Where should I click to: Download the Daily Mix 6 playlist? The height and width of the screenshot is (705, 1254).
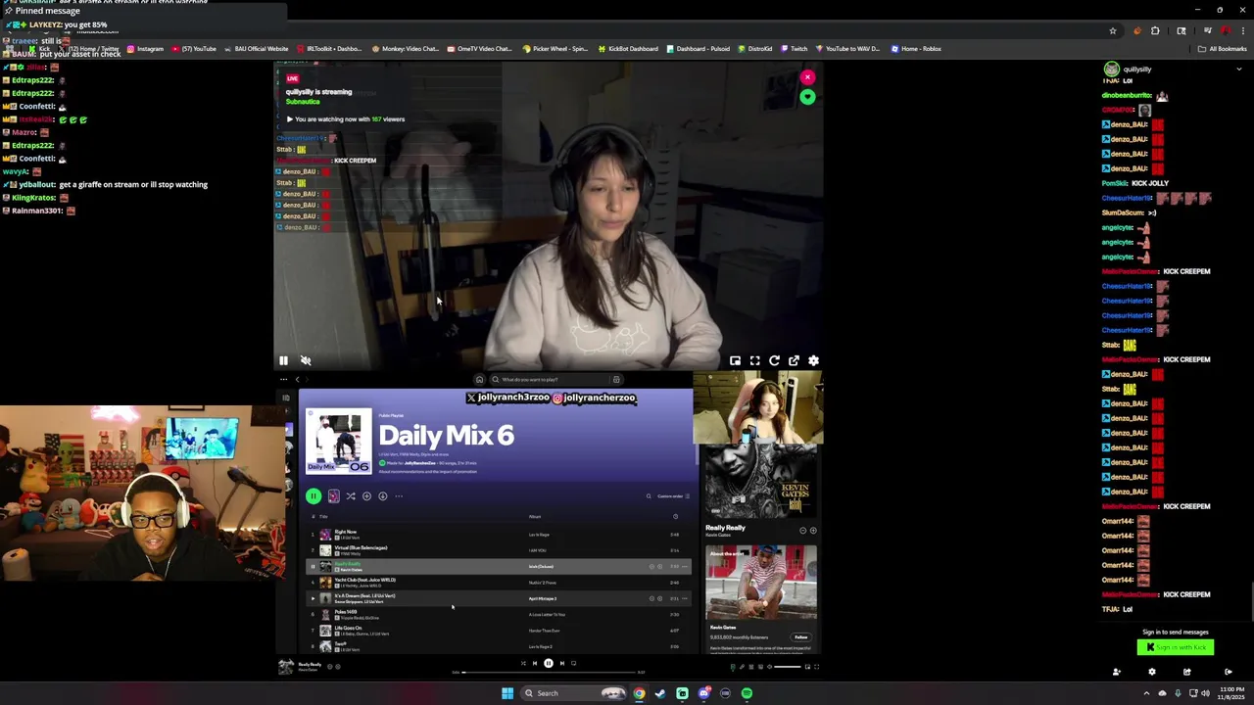[382, 496]
